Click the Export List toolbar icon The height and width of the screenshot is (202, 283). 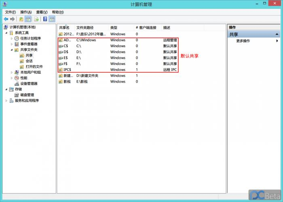36,19
